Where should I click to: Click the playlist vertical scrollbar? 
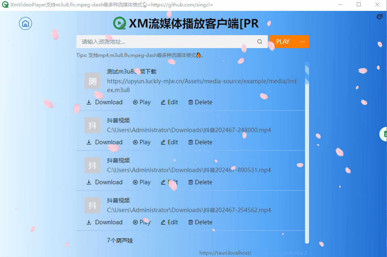coord(307,154)
